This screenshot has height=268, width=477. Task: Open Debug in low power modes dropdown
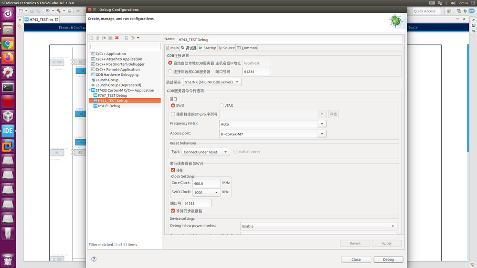[318, 226]
